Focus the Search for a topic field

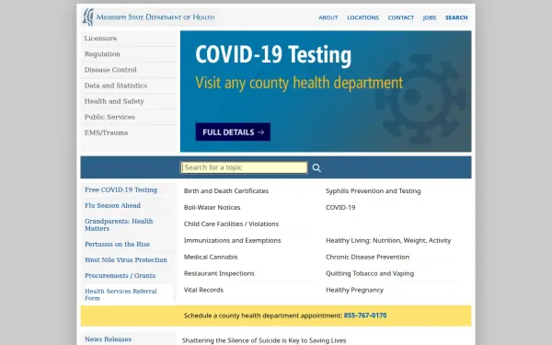coord(244,167)
